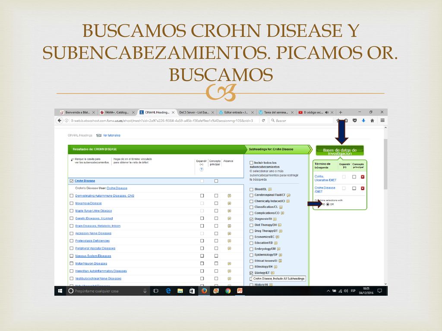Viewport: 442px width, 331px height.
Task: Open the 'Peripheral Vascular Diseases' term link
Action: pos(95,248)
